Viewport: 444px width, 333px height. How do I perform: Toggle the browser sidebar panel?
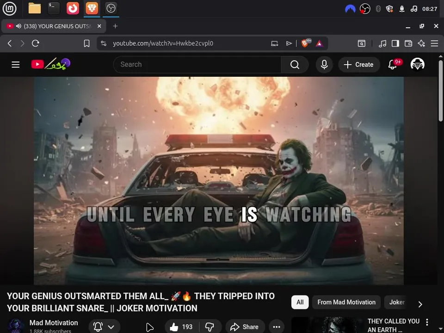[x=395, y=43]
